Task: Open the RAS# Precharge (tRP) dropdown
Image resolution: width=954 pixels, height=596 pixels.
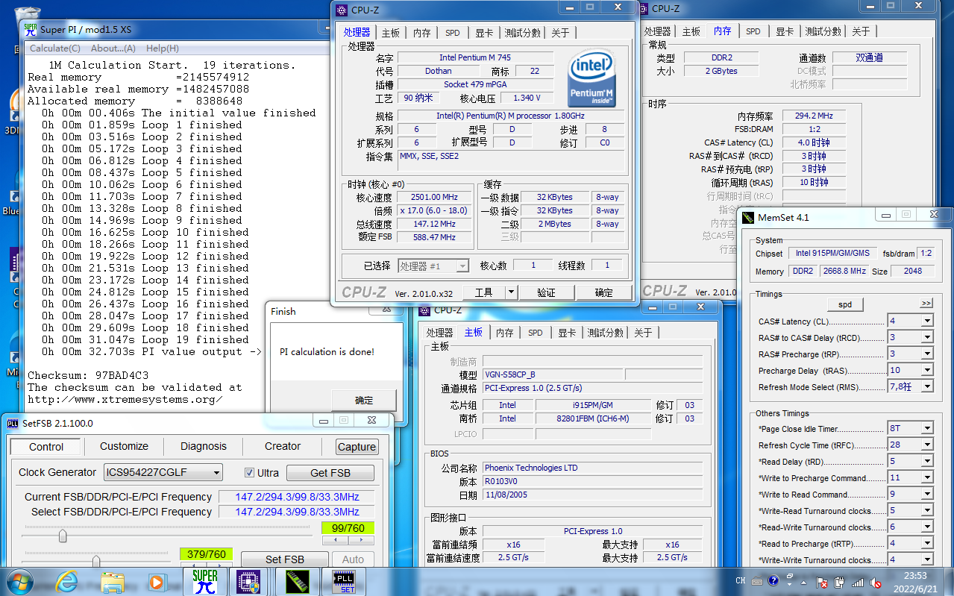Action: (x=927, y=354)
